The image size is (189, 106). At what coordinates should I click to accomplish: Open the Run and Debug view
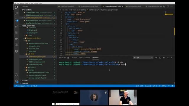click(17, 26)
